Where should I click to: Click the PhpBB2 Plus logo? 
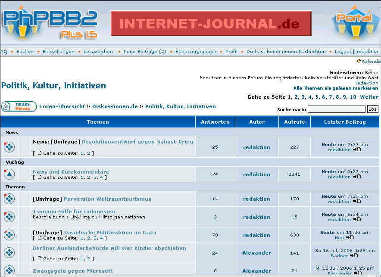tap(50, 22)
